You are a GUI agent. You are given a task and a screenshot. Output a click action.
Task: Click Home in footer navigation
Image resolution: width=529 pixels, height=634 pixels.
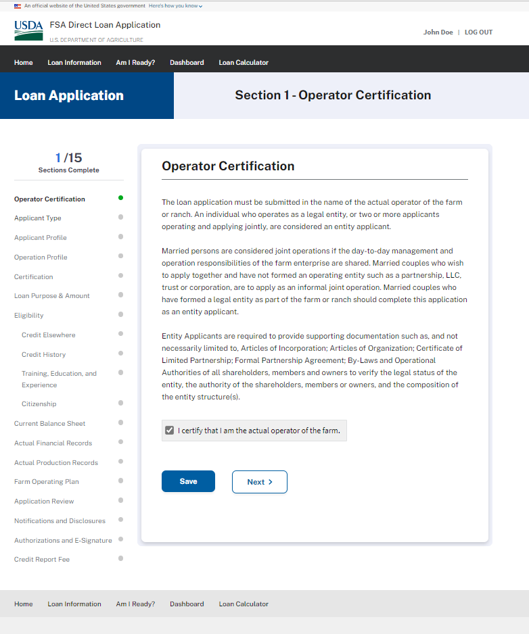[x=24, y=604]
